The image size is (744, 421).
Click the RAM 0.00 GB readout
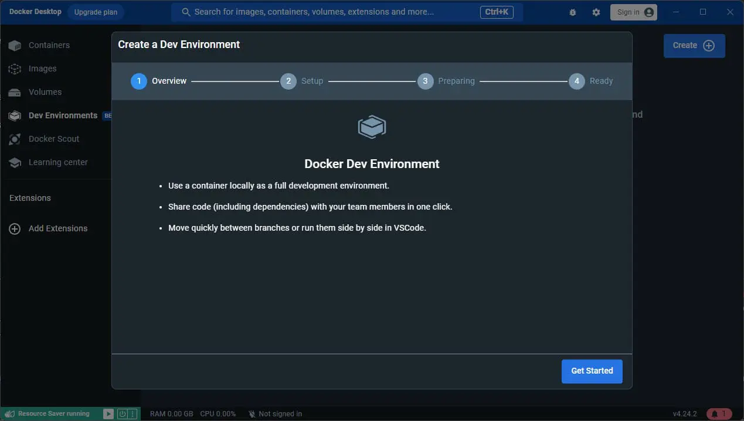tap(171, 414)
